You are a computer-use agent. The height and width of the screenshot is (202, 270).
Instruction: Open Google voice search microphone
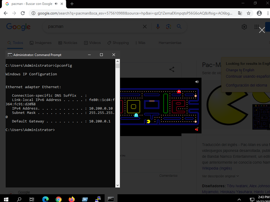158,27
